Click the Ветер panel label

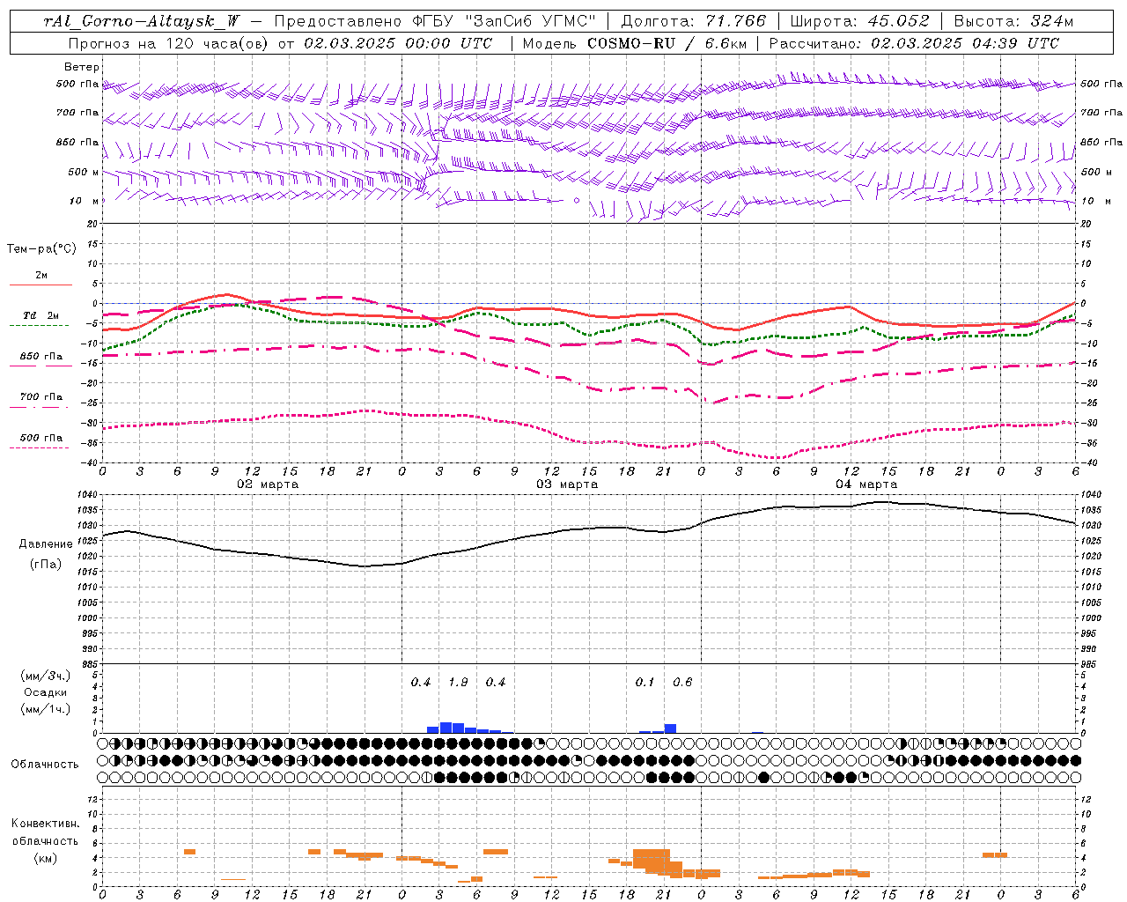point(82,67)
